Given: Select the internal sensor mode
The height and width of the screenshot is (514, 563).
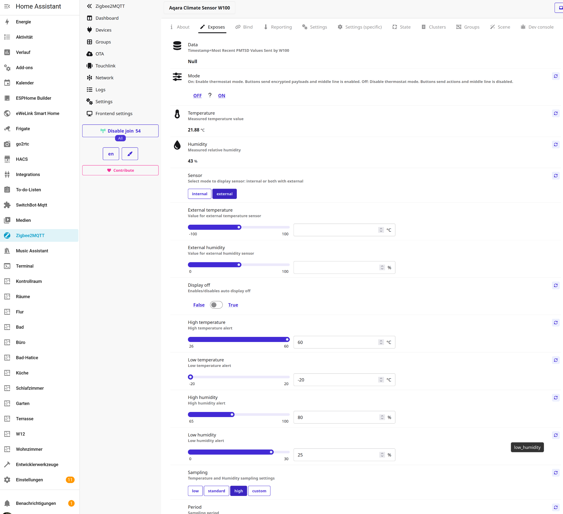Looking at the screenshot, I should 199,194.
